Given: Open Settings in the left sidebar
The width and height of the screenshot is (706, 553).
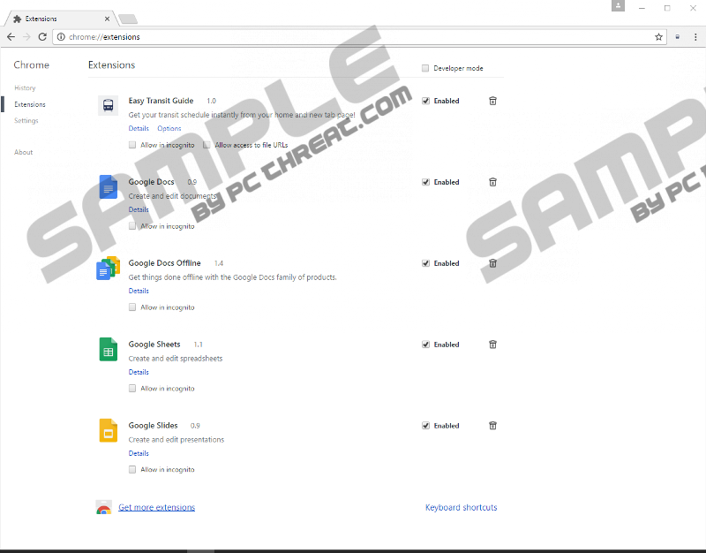Looking at the screenshot, I should 26,121.
